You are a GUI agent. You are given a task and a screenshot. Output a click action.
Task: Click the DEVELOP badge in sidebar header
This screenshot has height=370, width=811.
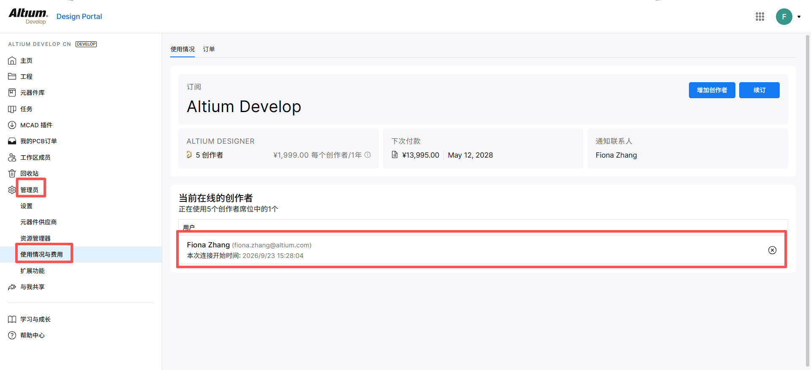pyautogui.click(x=86, y=44)
